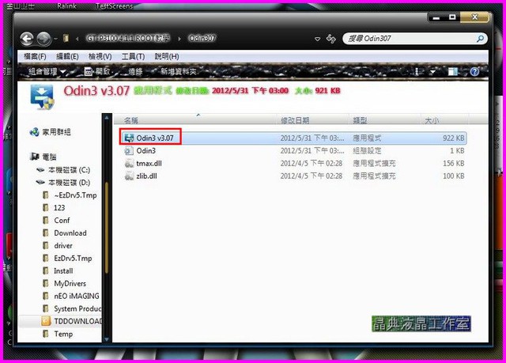Viewport: 506px width, 363px height.
Task: Click the navigation pane vertical scrollbar
Action: point(106,237)
